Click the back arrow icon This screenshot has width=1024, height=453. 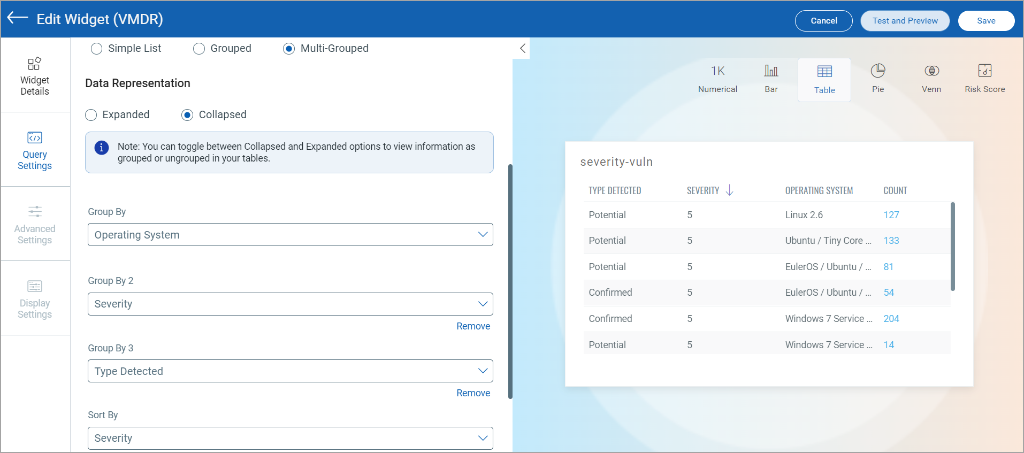click(18, 18)
